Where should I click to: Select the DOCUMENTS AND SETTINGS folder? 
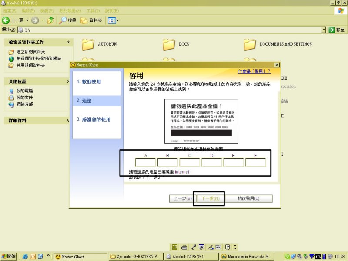[278, 44]
